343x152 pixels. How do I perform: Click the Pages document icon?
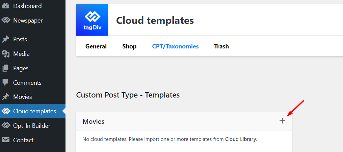tap(6, 68)
